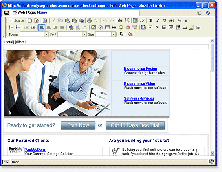Click the refresh arrows icon
This screenshot has width=222, height=172.
(x=208, y=13)
